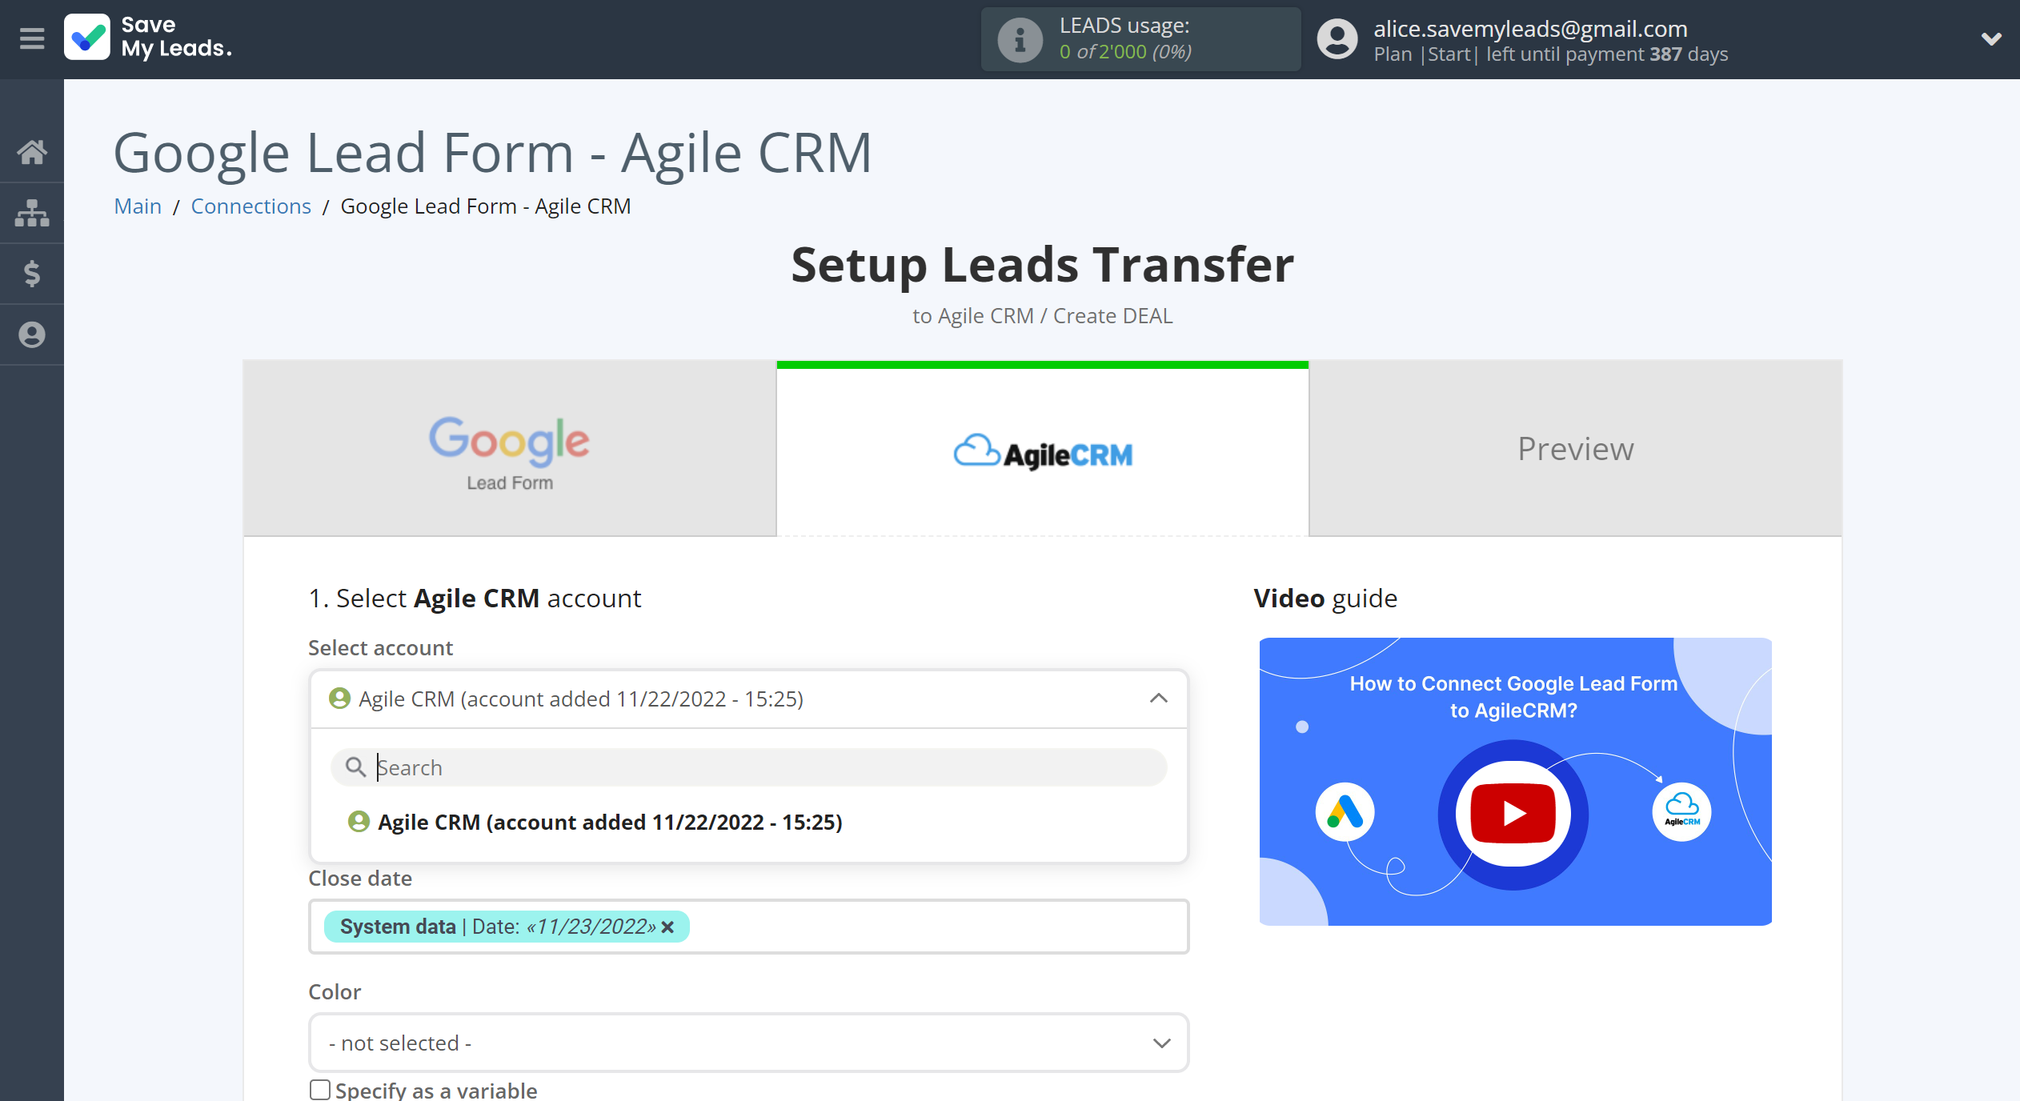This screenshot has height=1101, width=2020.
Task: Switch to the Preview tab
Action: tap(1576, 448)
